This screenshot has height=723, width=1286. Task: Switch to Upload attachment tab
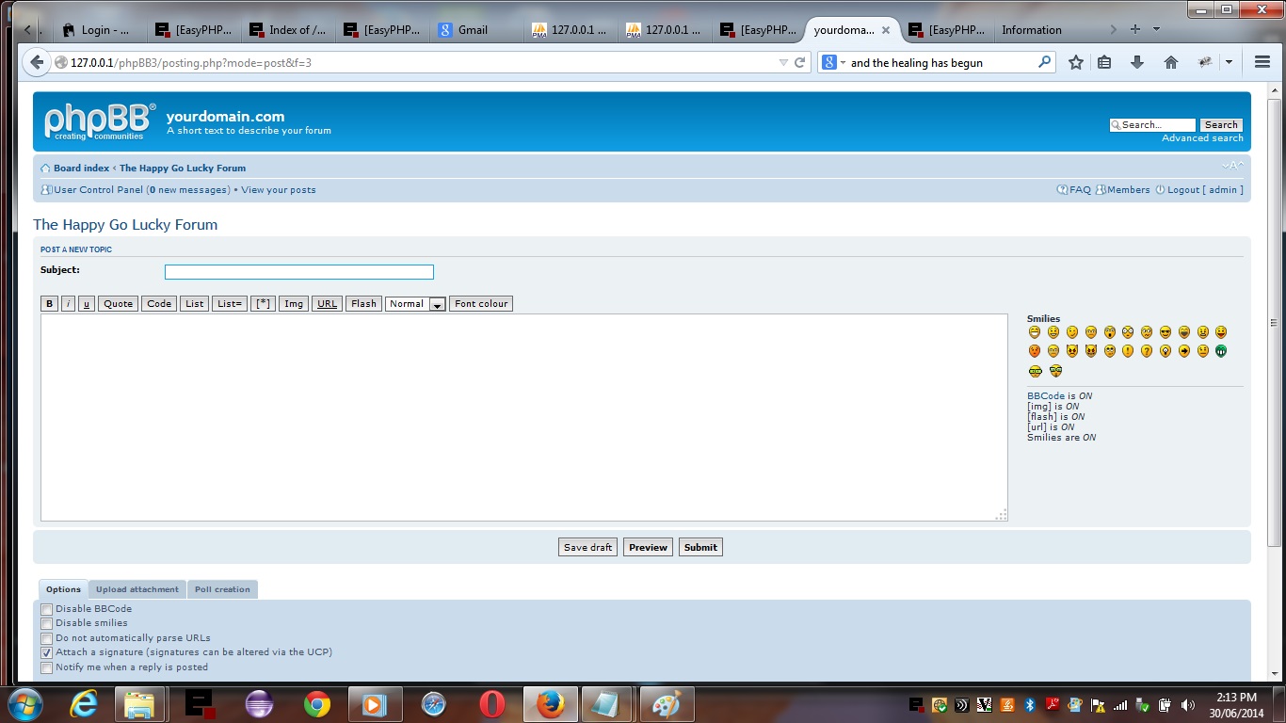point(137,589)
